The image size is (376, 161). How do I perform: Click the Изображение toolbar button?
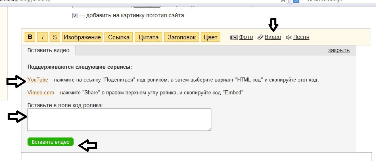pos(82,37)
